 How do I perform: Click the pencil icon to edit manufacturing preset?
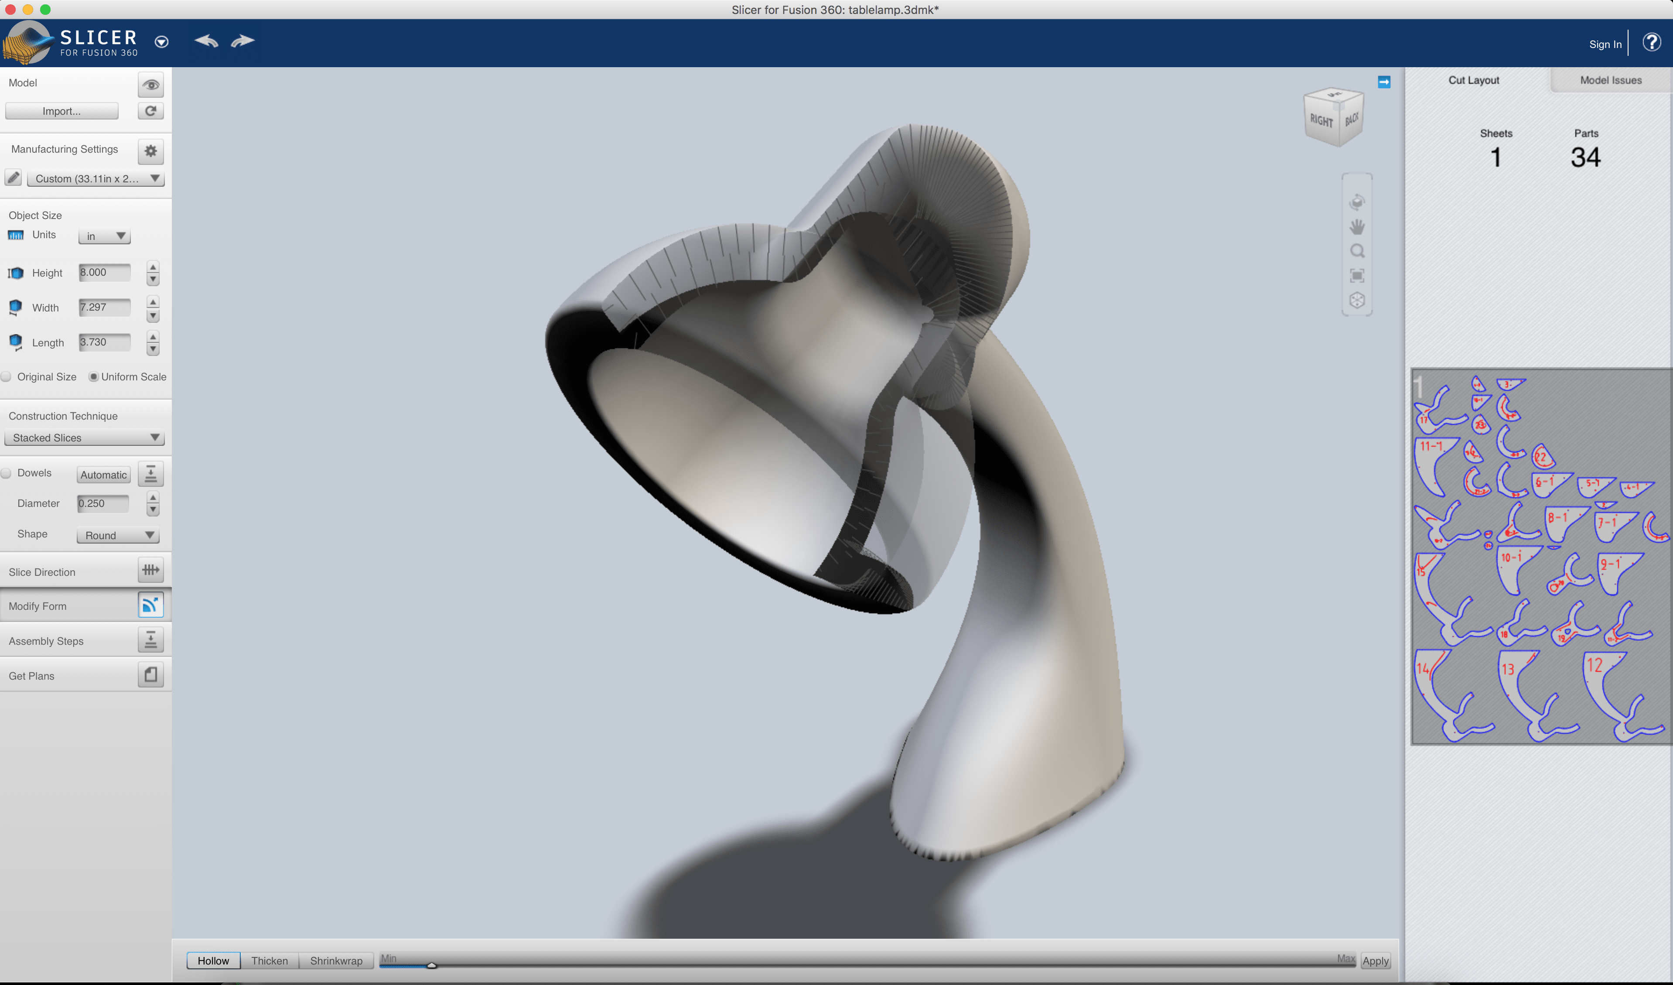(13, 178)
